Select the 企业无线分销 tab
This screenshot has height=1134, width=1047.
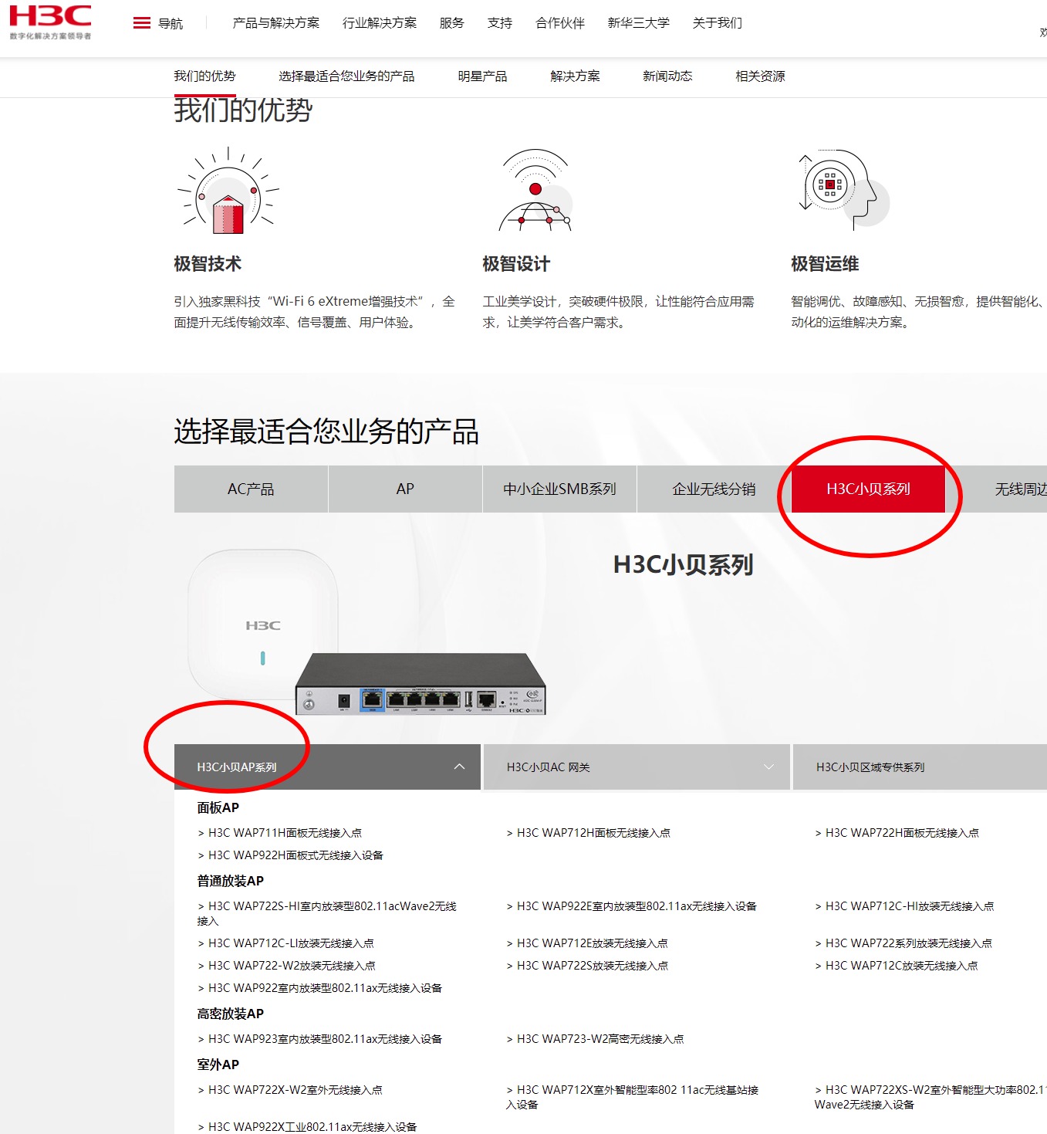tap(714, 489)
